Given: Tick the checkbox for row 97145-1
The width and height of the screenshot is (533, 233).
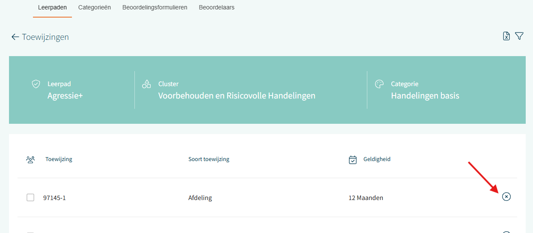Looking at the screenshot, I should point(30,197).
